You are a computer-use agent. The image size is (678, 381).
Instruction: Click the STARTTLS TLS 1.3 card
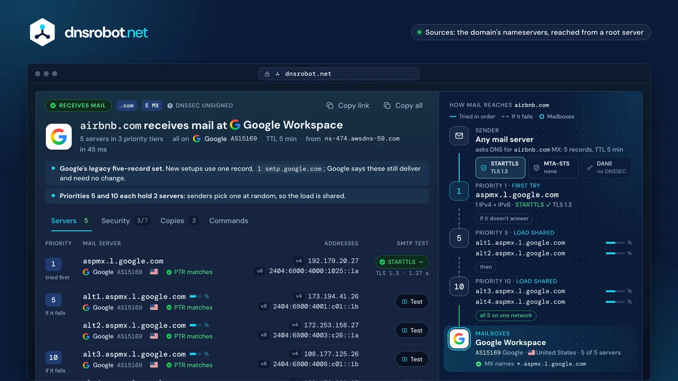500,168
